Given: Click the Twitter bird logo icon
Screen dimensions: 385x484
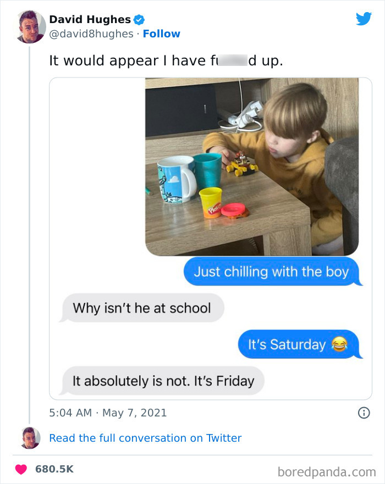Looking at the screenshot, I should [x=364, y=19].
